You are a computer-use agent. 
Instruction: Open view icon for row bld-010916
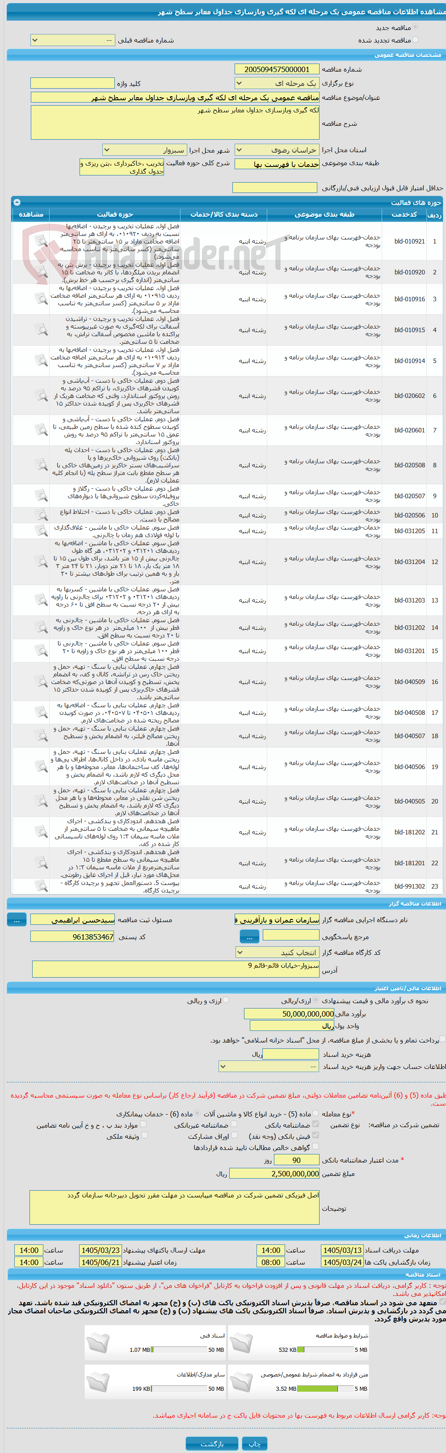pyautogui.click(x=41, y=299)
